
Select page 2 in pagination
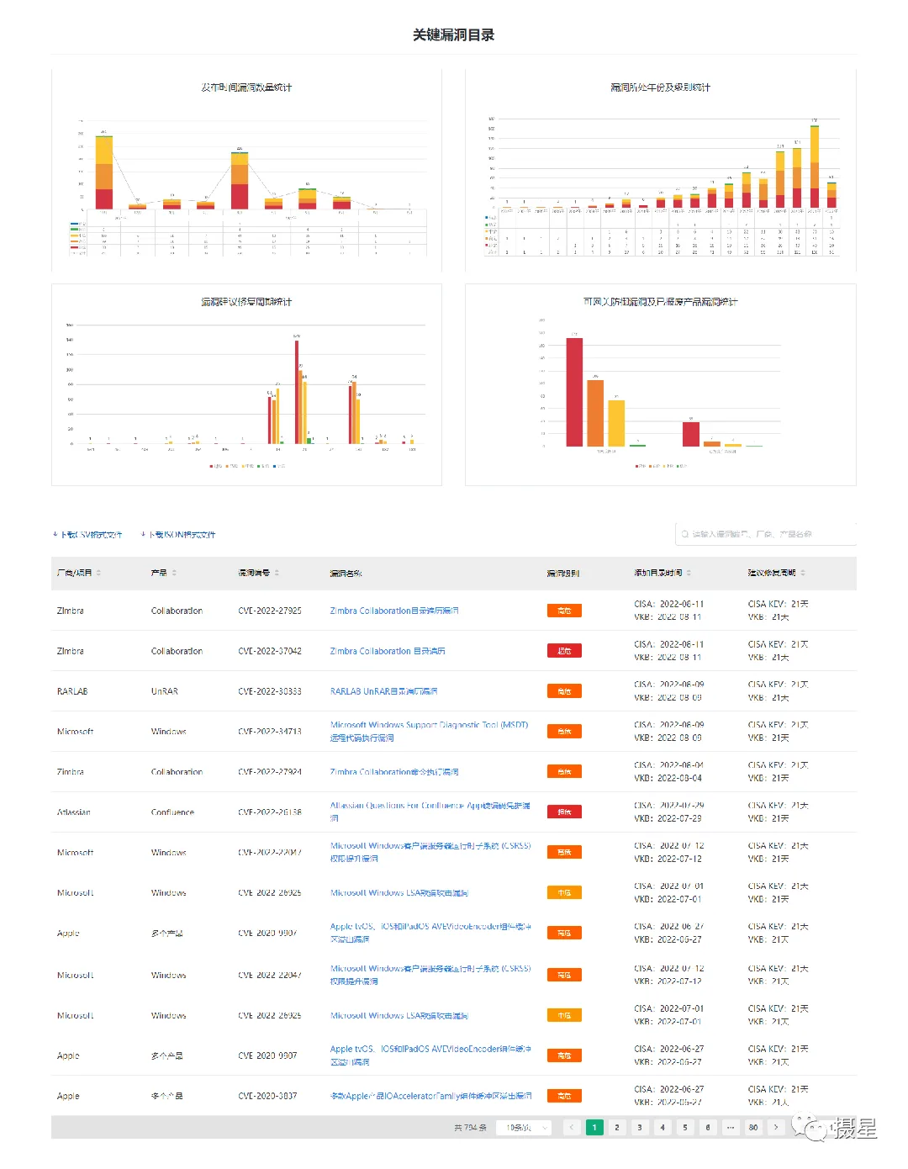pos(617,1128)
